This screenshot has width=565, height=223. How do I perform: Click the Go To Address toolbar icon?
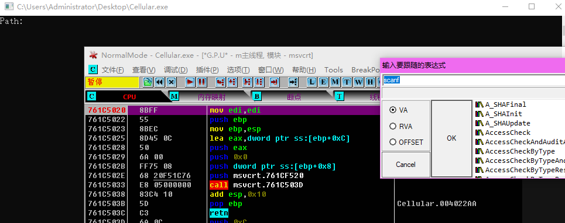[293, 82]
